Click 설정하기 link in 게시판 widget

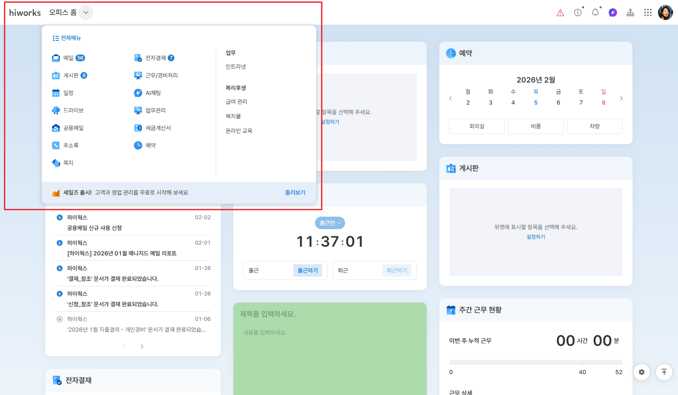(x=536, y=237)
